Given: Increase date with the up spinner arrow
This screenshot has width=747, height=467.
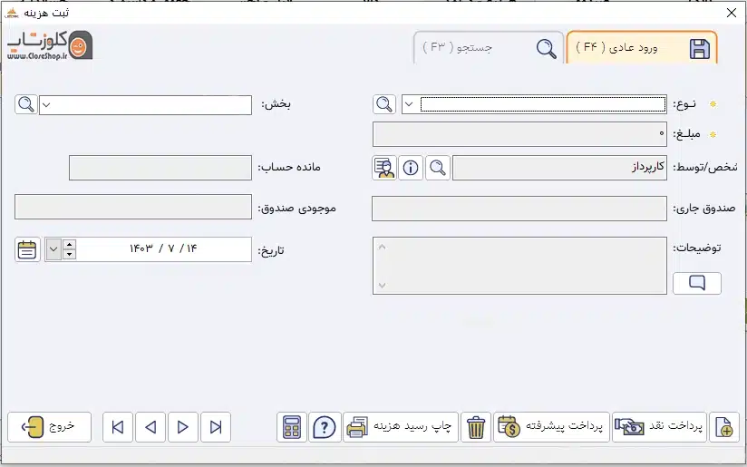Looking at the screenshot, I should click(x=70, y=245).
